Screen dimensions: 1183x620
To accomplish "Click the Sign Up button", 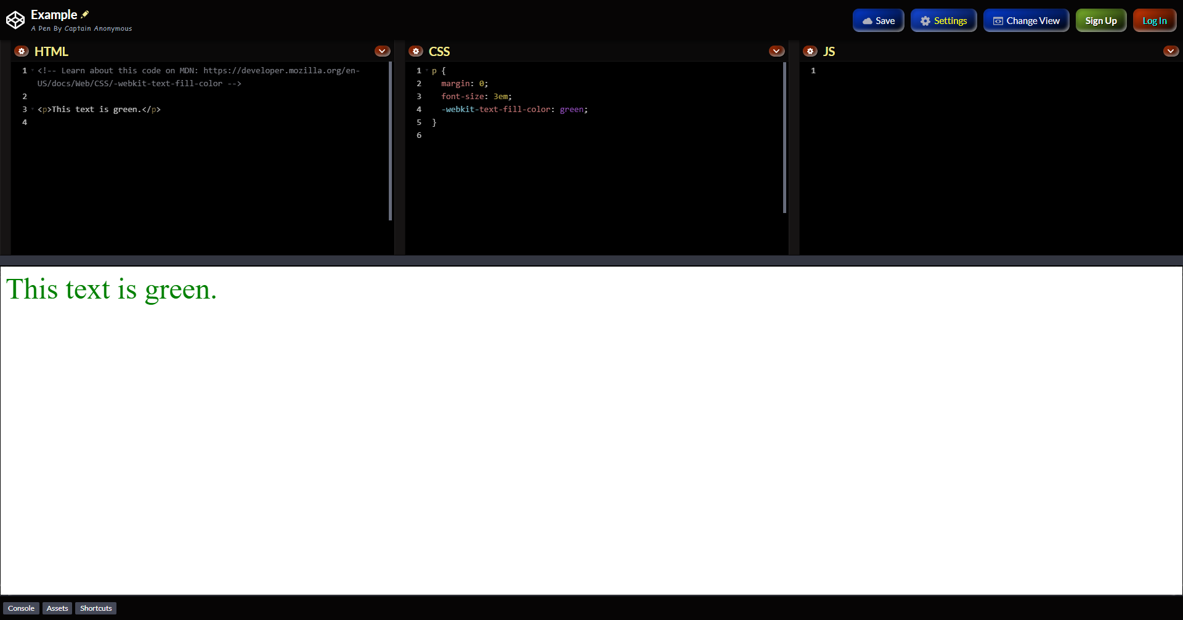I will pyautogui.click(x=1101, y=20).
